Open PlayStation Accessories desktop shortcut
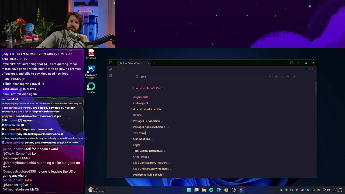345x194 pixels. [91, 72]
